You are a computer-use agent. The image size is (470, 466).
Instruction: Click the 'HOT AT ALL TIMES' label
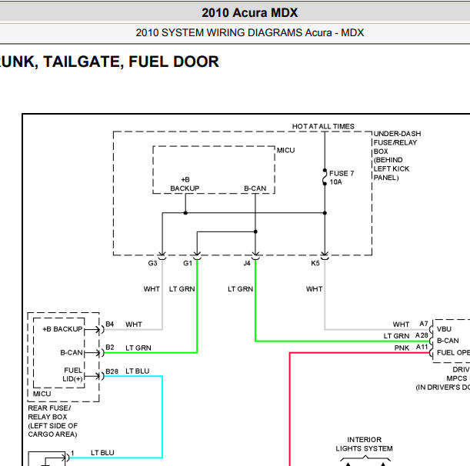(x=323, y=126)
